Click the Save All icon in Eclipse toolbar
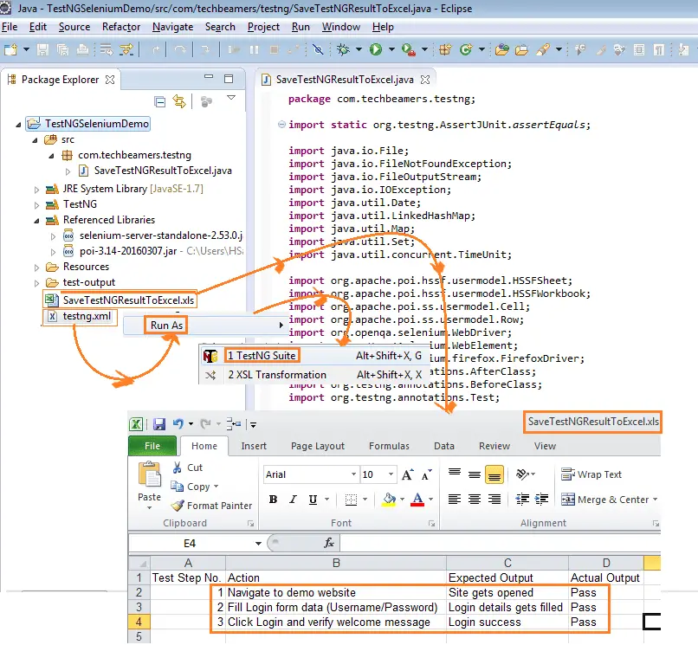This screenshot has width=698, height=645. 64,49
